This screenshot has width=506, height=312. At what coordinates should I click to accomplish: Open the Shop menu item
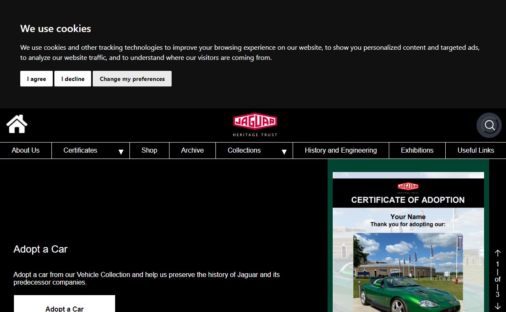coord(149,151)
